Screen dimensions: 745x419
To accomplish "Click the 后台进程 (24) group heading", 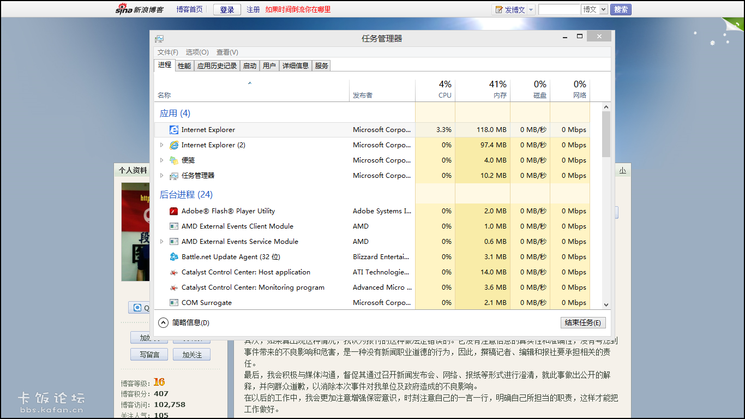I will point(186,195).
